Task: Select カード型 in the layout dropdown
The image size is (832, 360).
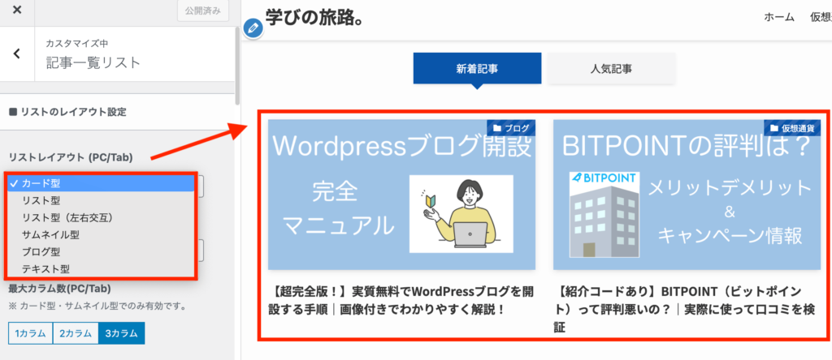Action: click(x=101, y=183)
